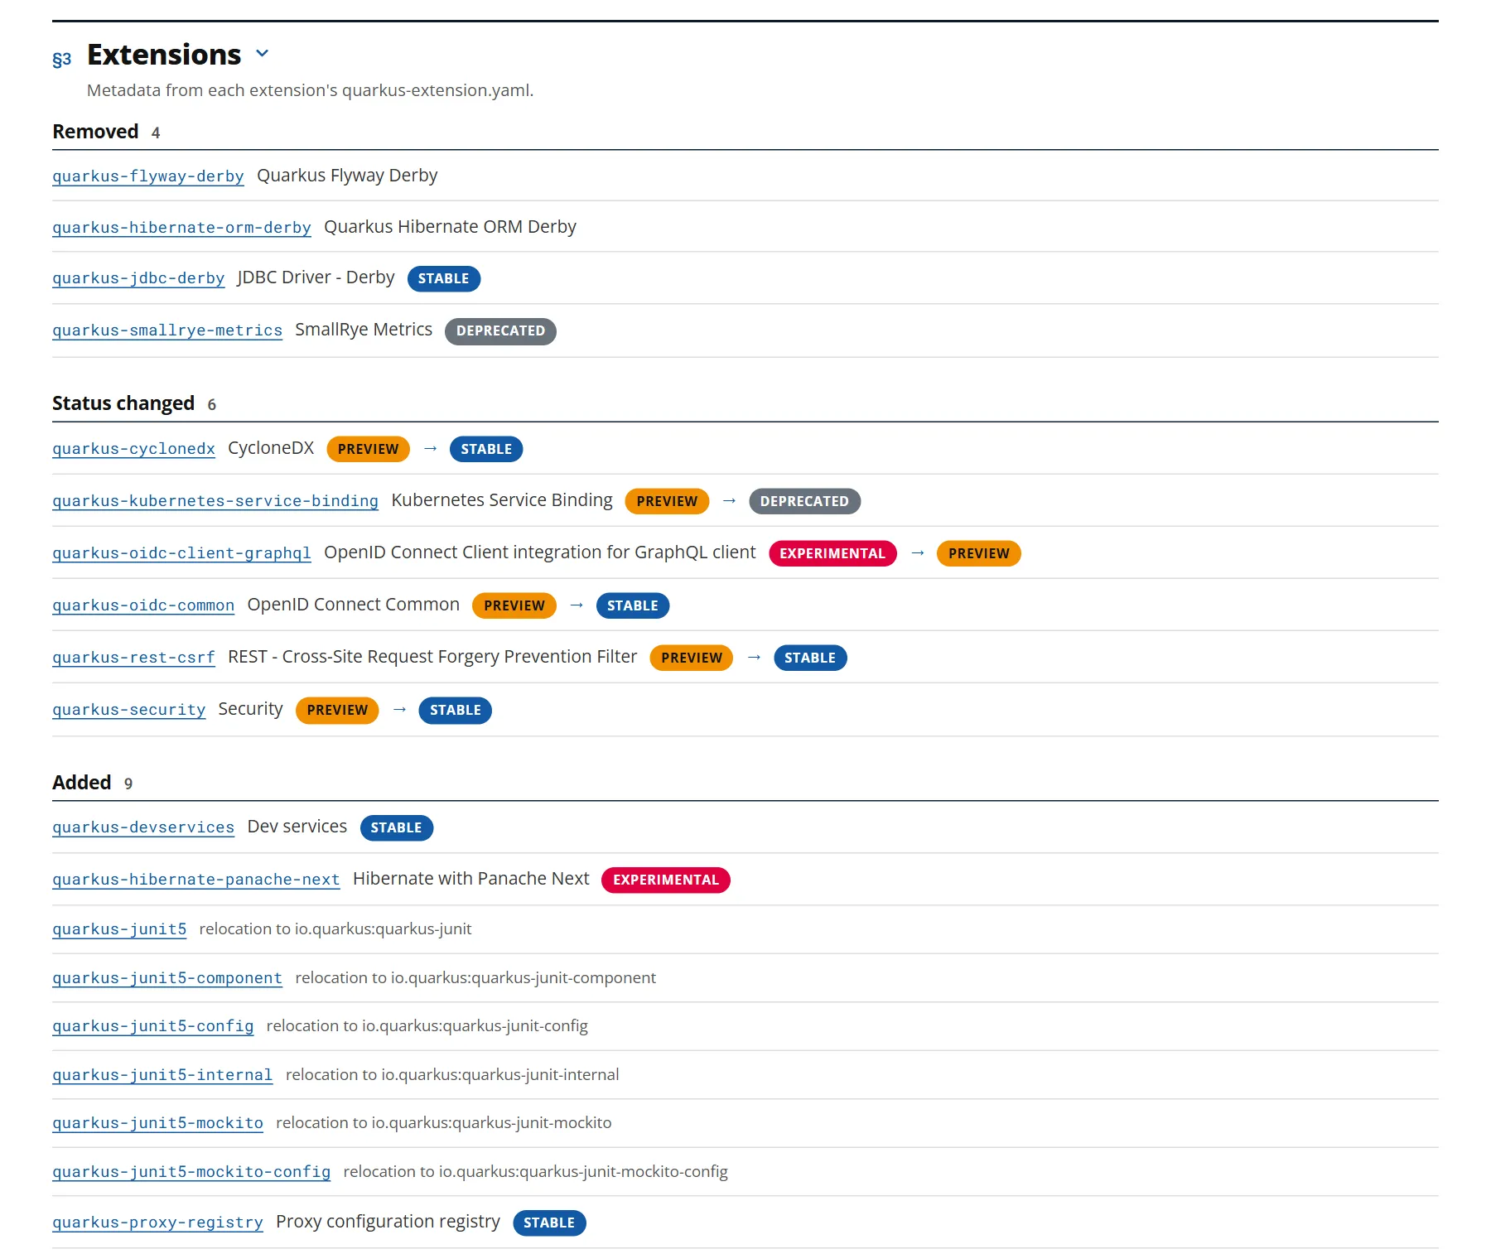Open the quarkus-hibernate-orm-derby link
The width and height of the screenshot is (1491, 1254).
coord(181,228)
